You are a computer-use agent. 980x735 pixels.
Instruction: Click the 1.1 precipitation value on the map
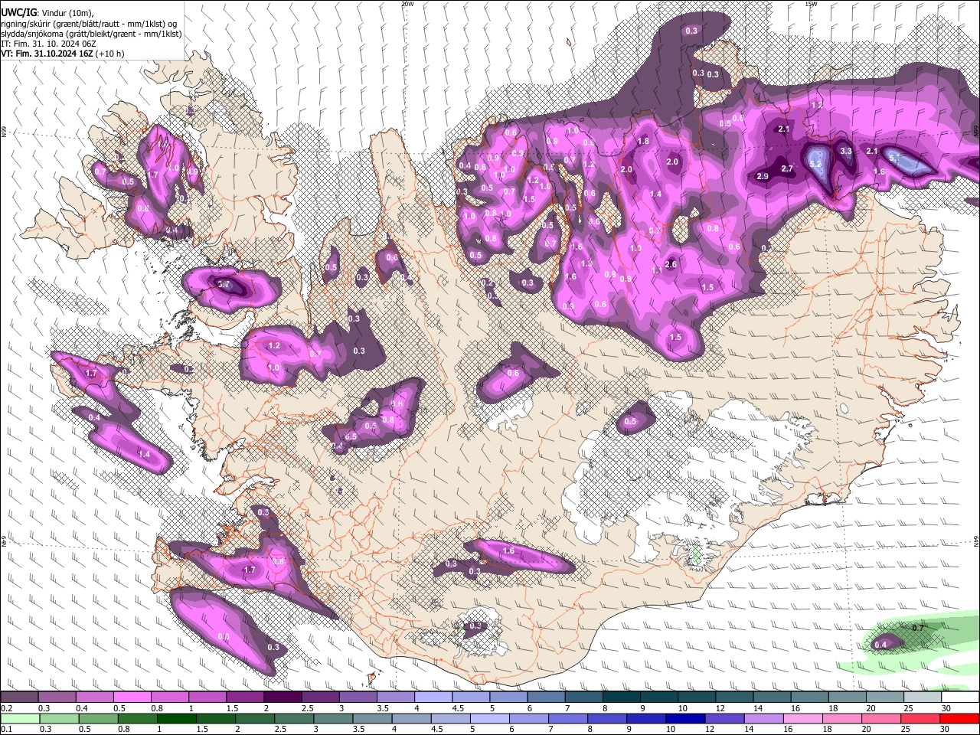(657, 271)
